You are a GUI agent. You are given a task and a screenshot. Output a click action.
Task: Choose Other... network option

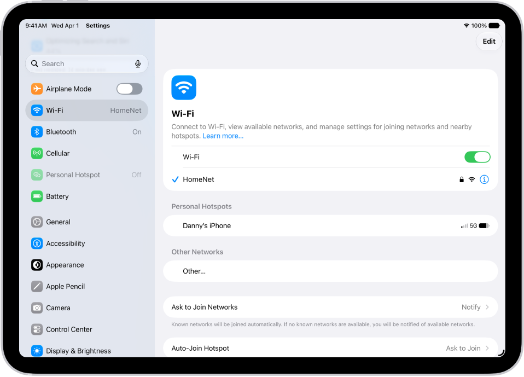click(x=330, y=271)
